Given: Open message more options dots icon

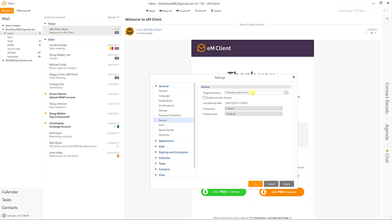Looking at the screenshot, I should pos(366,33).
